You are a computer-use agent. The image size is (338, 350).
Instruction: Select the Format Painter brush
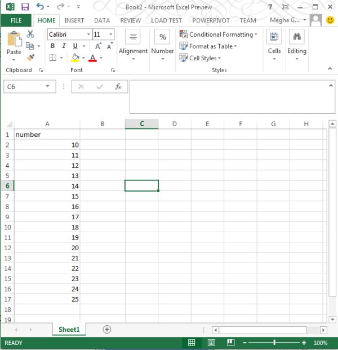point(30,57)
